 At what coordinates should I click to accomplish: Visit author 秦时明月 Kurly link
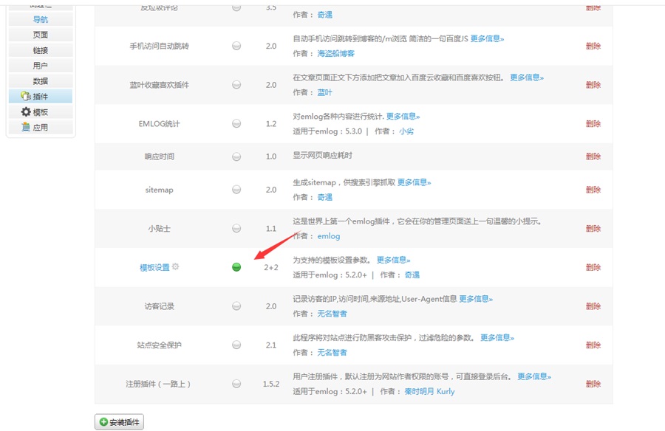(x=429, y=391)
